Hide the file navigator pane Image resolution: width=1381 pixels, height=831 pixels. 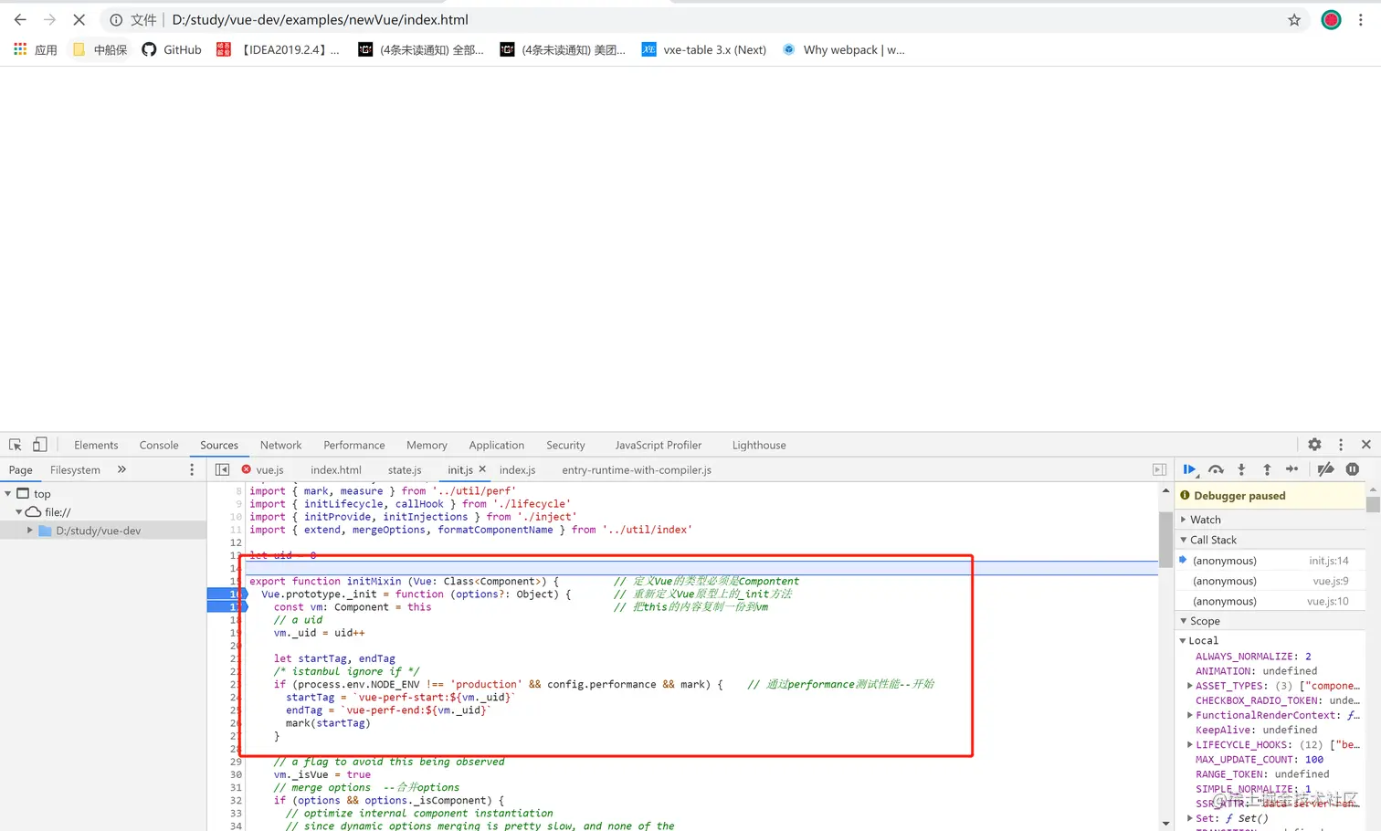coord(222,469)
